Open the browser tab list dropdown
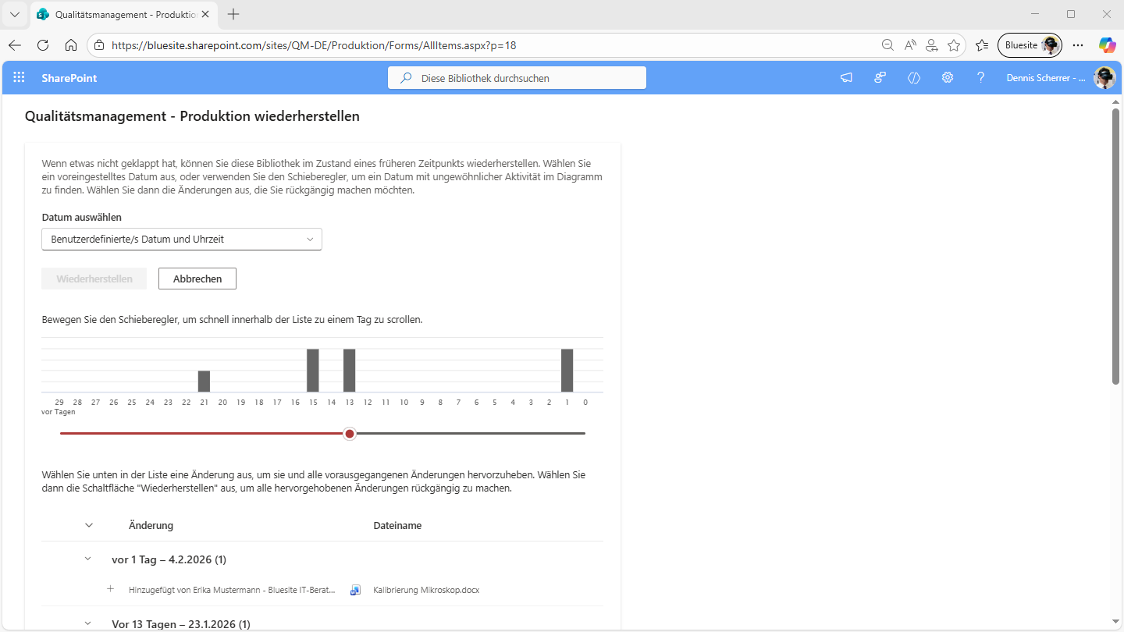The width and height of the screenshot is (1124, 632). pos(15,14)
